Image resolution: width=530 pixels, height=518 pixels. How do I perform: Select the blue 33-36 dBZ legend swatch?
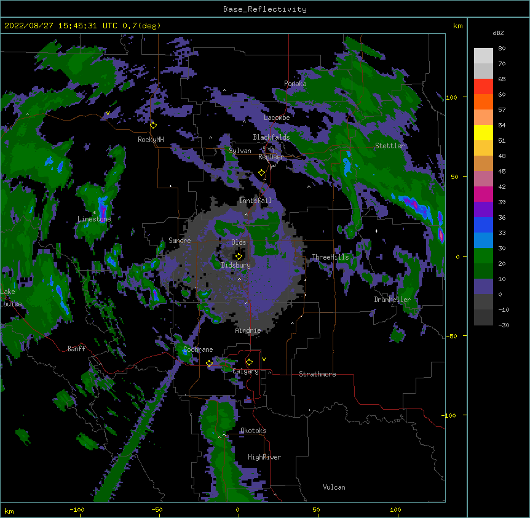point(483,225)
